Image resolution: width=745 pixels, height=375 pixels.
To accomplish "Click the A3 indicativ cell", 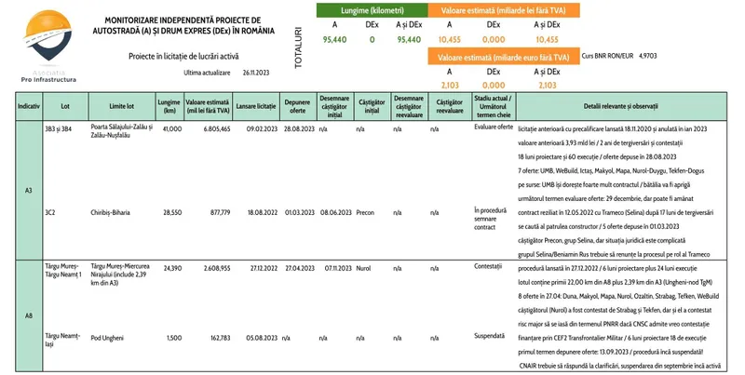I will (28, 190).
